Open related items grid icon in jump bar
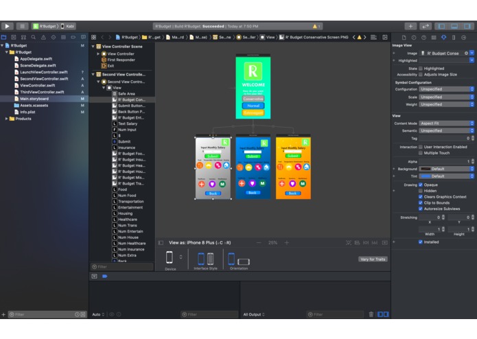This screenshot has width=477, height=339. pos(94,37)
